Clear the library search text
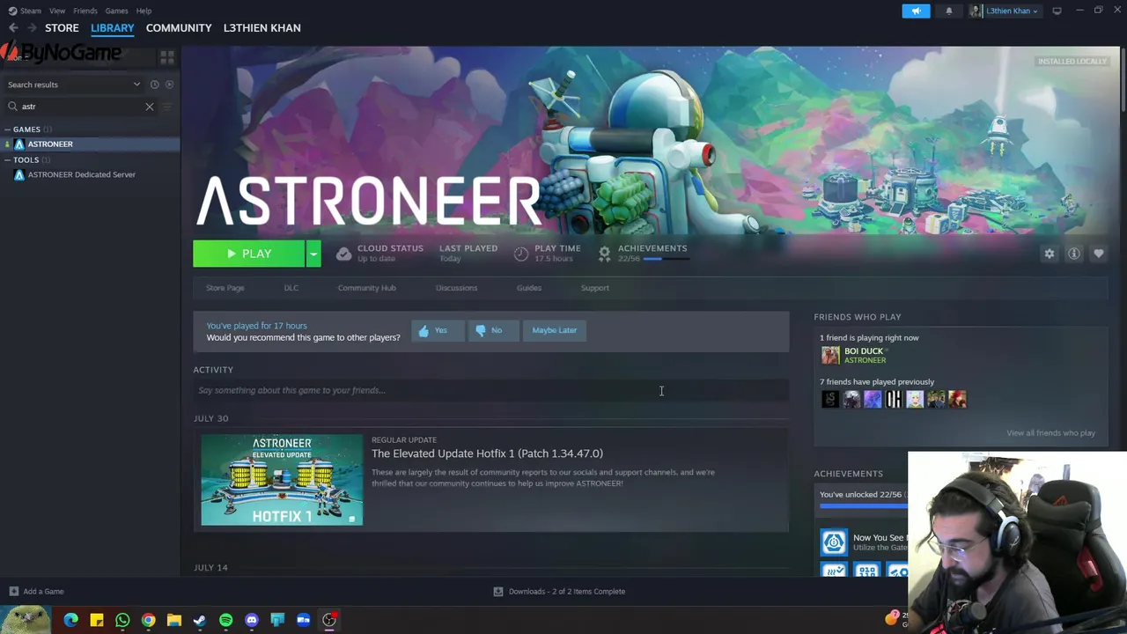Image resolution: width=1127 pixels, height=634 pixels. pos(149,107)
